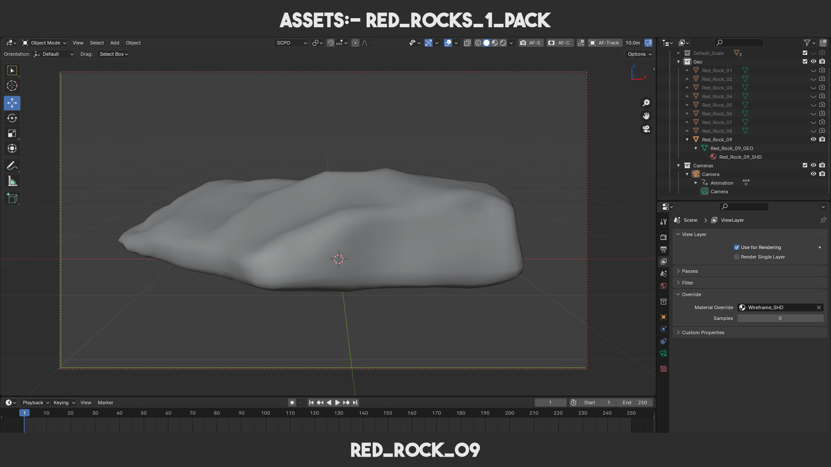
Task: Select the Measure tool
Action: point(12,182)
